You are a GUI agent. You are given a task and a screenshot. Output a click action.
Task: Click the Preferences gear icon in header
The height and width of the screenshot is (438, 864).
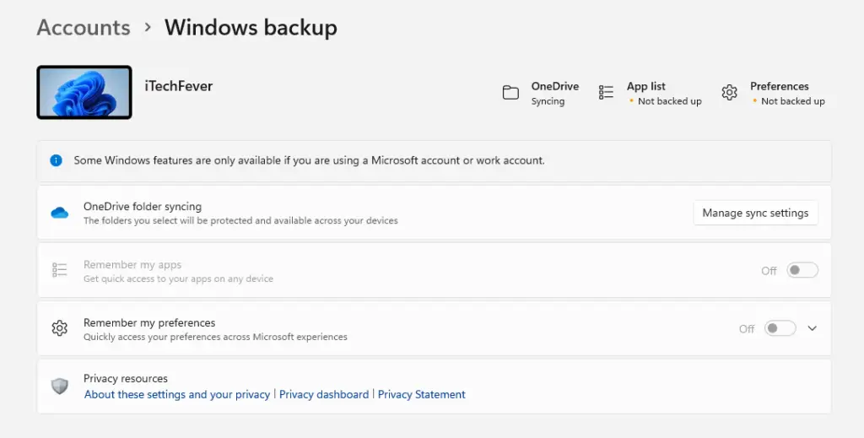(x=730, y=93)
